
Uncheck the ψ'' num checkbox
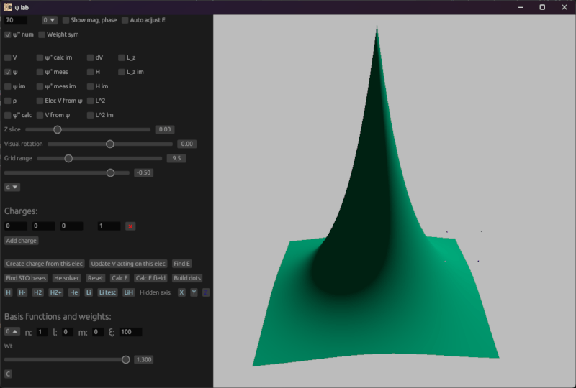(x=8, y=34)
